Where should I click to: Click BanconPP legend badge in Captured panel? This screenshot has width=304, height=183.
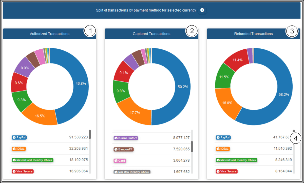(123, 149)
